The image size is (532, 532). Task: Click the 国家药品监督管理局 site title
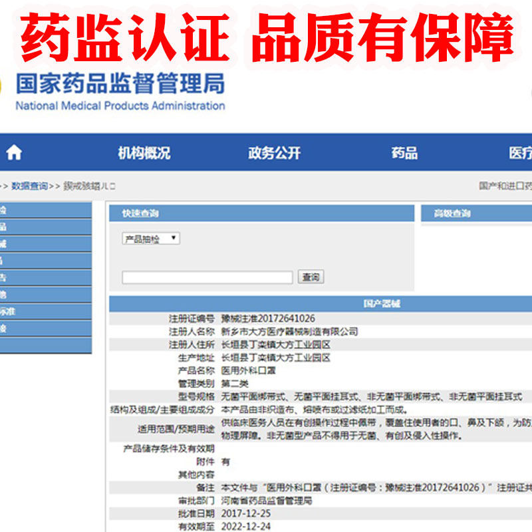[x=120, y=84]
